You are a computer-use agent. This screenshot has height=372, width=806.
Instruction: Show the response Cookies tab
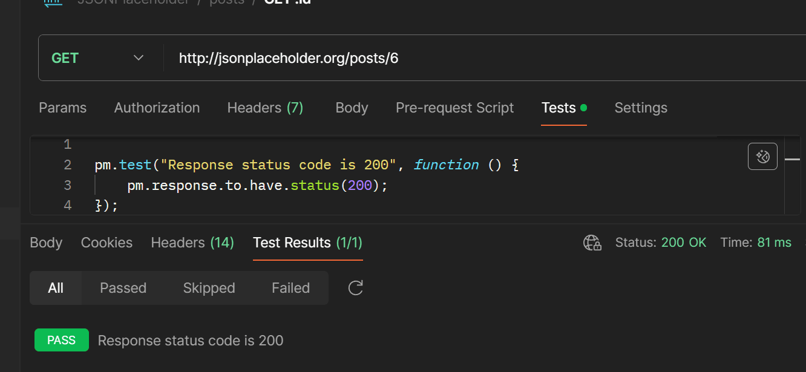tap(106, 243)
